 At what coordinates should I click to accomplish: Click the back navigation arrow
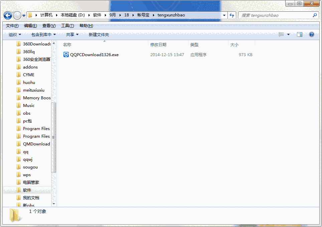[7, 15]
